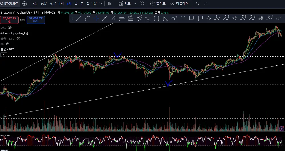Switch to the 달 monthly timeframe

(88, 4)
